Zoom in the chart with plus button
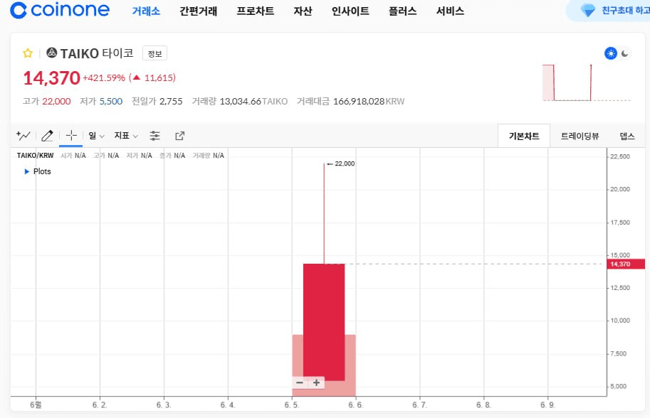The width and height of the screenshot is (650, 418). pyautogui.click(x=317, y=382)
